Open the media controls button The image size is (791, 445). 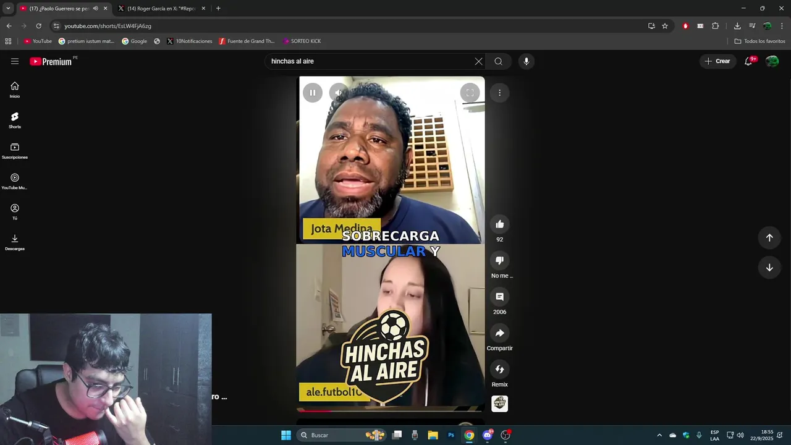tap(752, 26)
